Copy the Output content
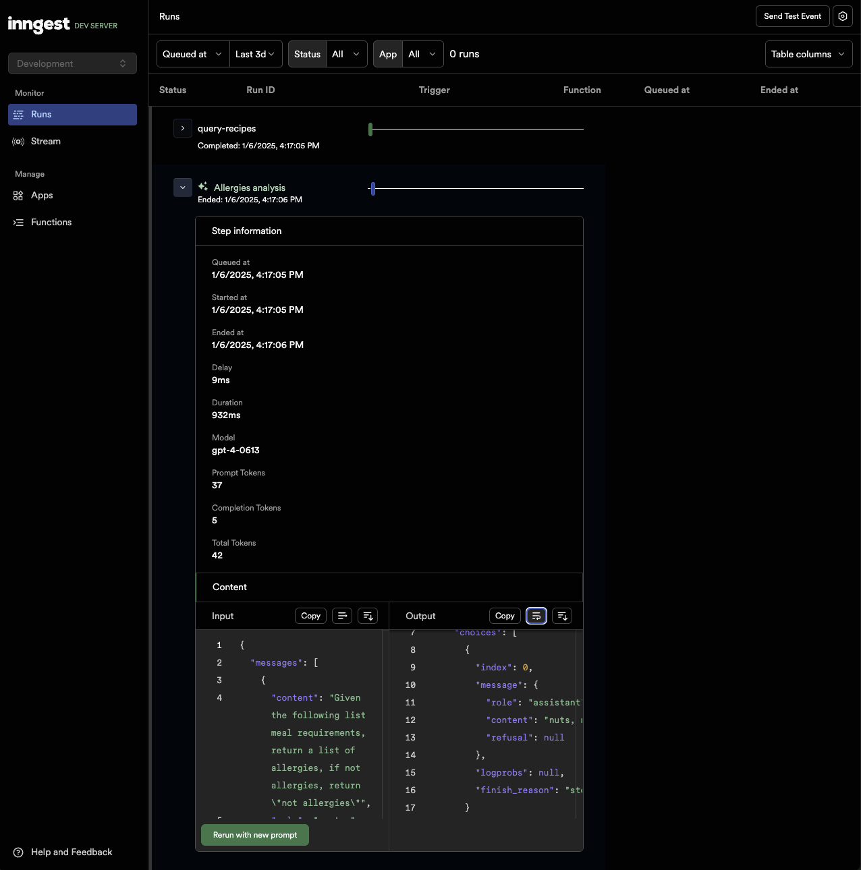This screenshot has width=861, height=870. point(505,616)
